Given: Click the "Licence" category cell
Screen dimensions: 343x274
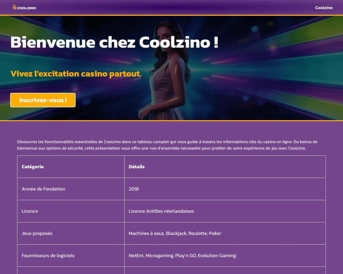Looking at the screenshot, I should [71, 211].
